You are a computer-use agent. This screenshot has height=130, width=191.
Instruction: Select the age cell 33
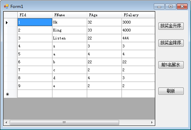[x=105, y=30]
